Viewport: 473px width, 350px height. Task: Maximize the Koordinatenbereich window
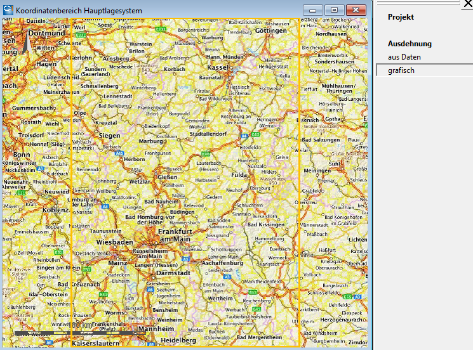click(335, 10)
